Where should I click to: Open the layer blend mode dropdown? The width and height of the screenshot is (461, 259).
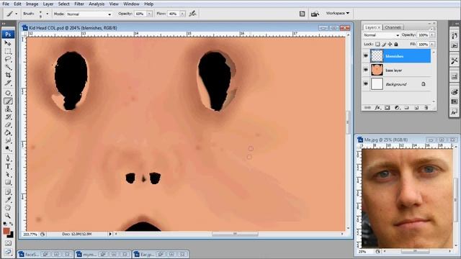381,35
